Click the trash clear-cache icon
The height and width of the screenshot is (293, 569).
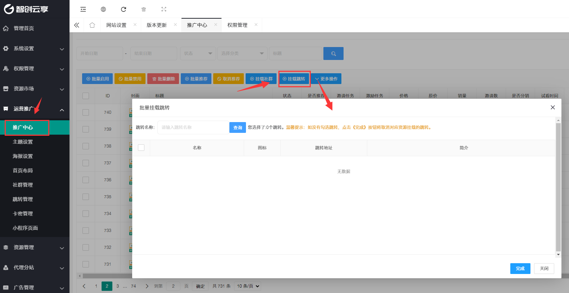pyautogui.click(x=144, y=9)
